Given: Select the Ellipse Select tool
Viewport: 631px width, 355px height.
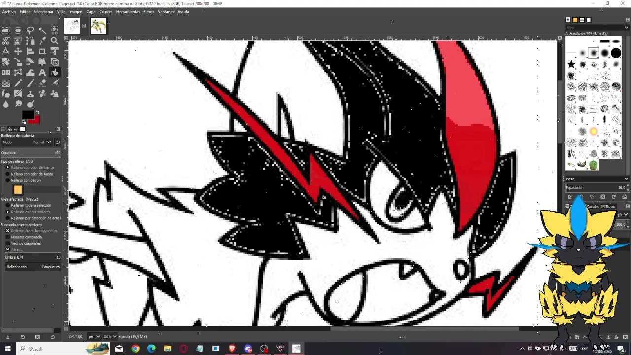Looking at the screenshot, I should pos(18,31).
